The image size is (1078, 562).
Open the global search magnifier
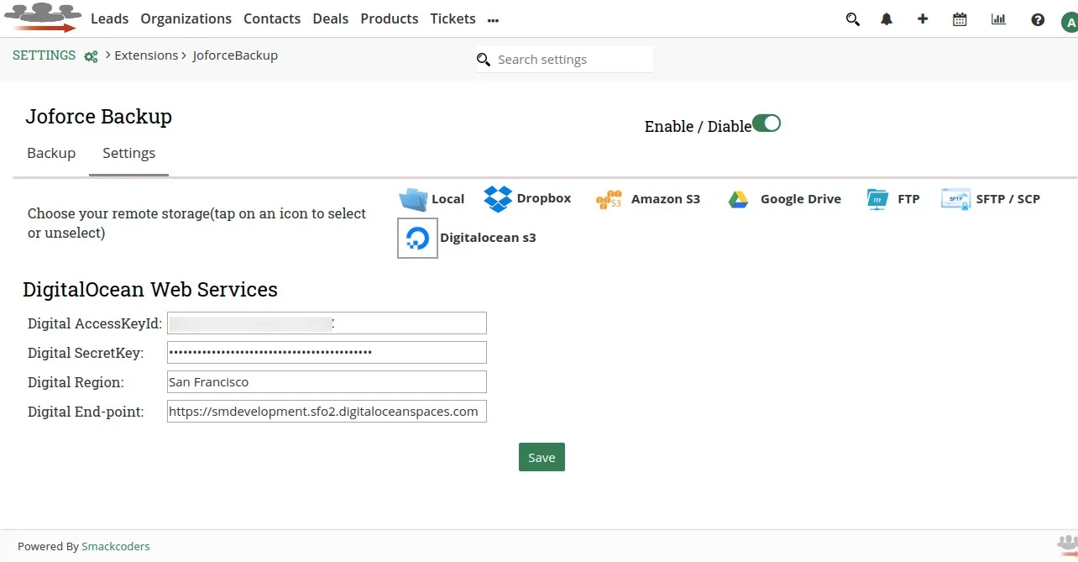[x=852, y=18]
